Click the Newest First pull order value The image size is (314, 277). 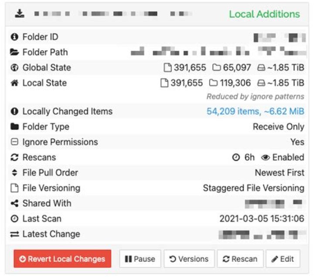point(280,173)
